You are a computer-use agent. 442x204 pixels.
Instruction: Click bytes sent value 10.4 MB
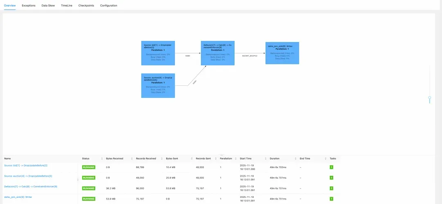(x=171, y=167)
